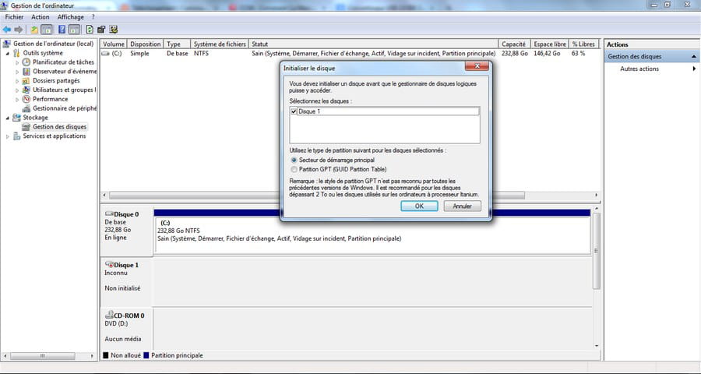701x374 pixels.
Task: Collapse the Gestion des disques actions section
Action: [694, 56]
